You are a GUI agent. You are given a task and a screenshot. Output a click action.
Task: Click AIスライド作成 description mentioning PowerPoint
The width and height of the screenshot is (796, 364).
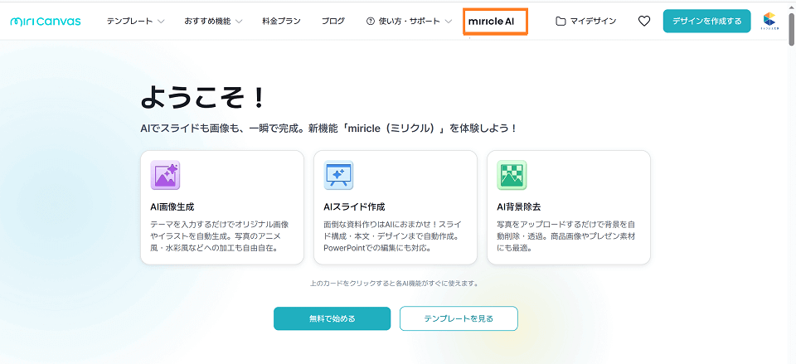[x=391, y=236]
